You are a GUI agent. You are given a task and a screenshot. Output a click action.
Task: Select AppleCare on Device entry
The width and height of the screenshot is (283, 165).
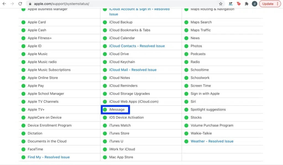(44, 117)
